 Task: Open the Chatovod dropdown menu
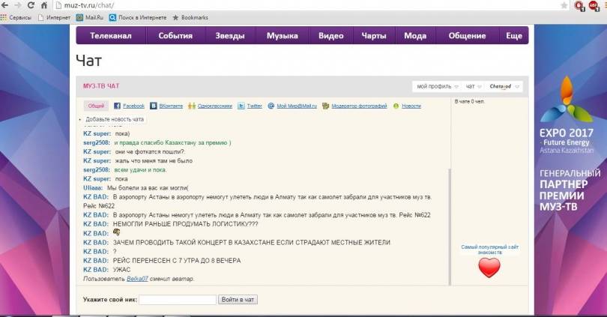click(x=503, y=86)
